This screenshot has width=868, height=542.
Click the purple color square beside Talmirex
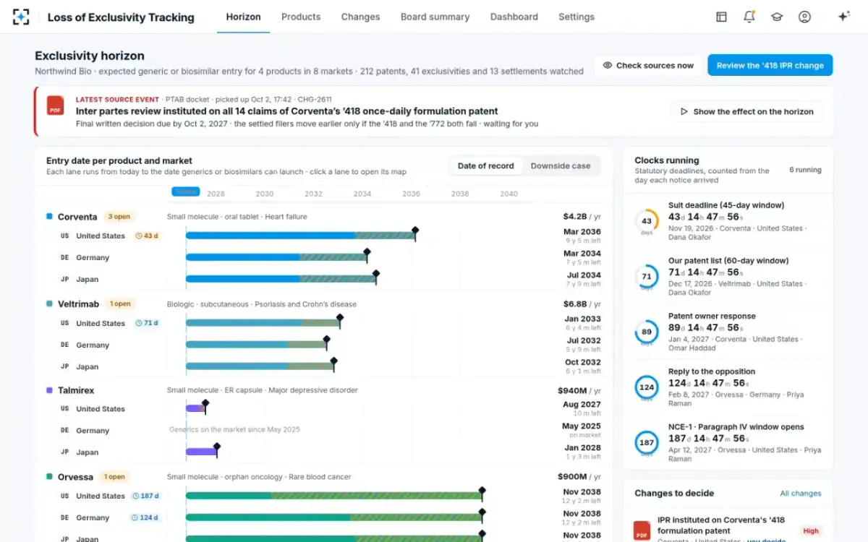tap(49, 390)
